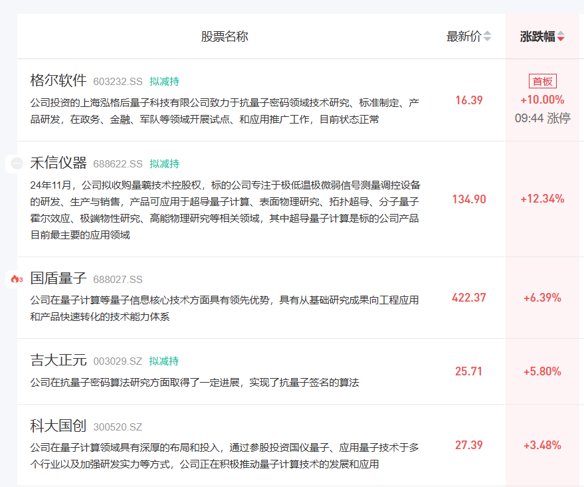Click the +6.39% change for 国盾量子
The height and width of the screenshot is (487, 584).
(542, 298)
